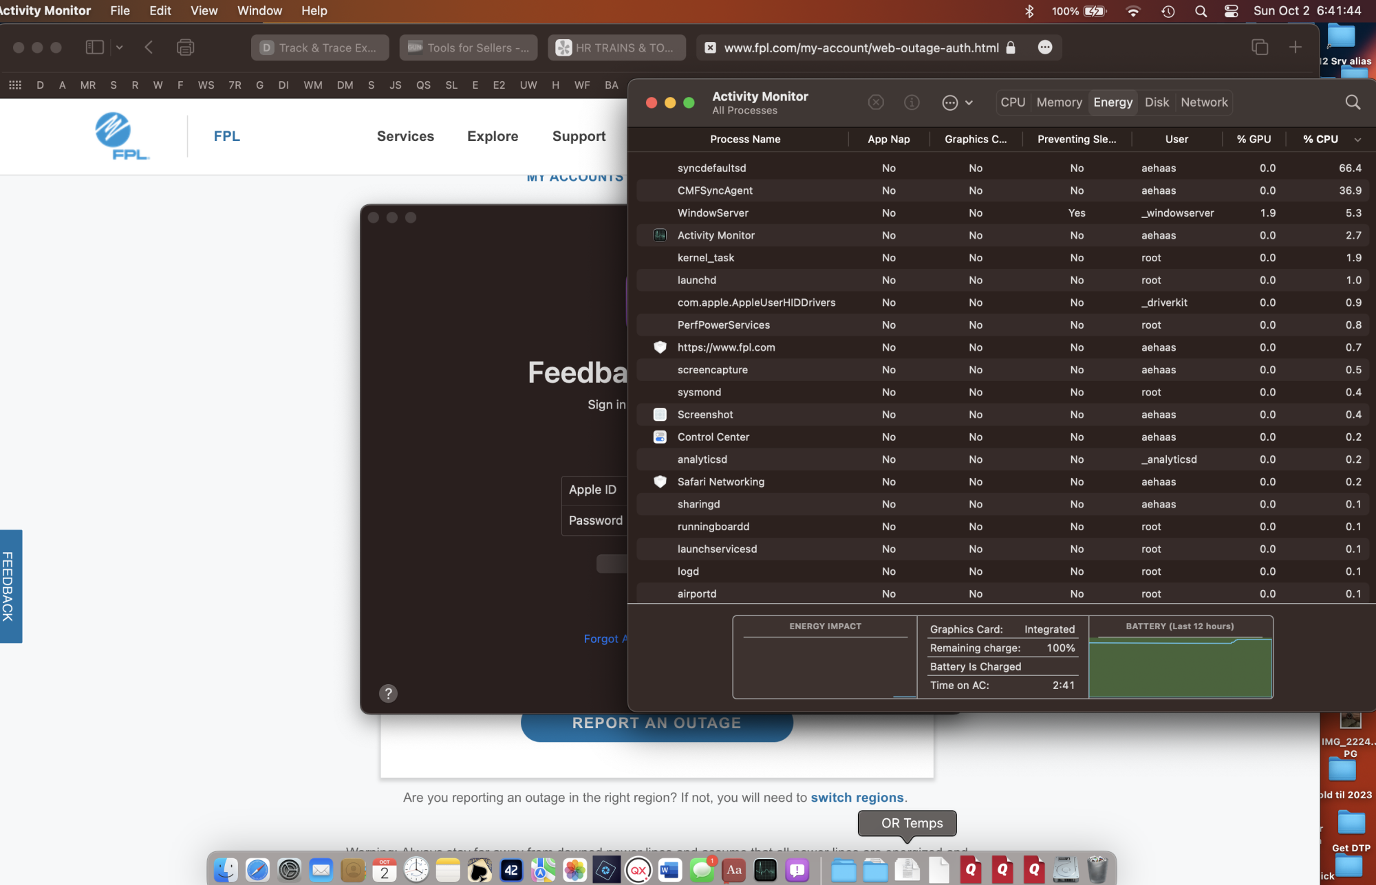The height and width of the screenshot is (885, 1376).
Task: Open the Control Center menu bar toggle
Action: click(1232, 11)
